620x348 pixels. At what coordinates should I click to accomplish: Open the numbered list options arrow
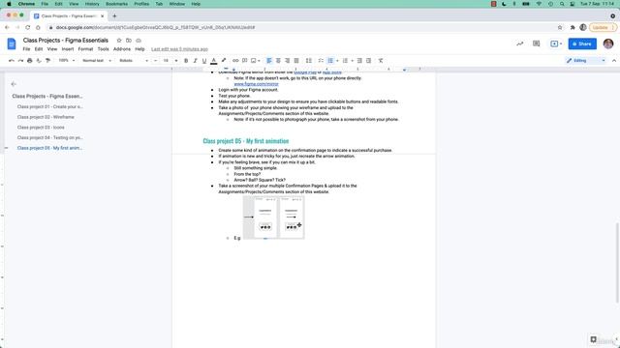[352, 60]
